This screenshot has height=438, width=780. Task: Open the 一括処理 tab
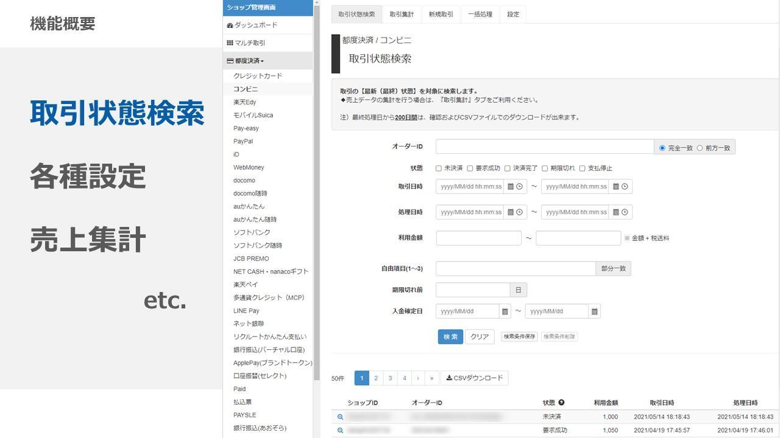(480, 15)
